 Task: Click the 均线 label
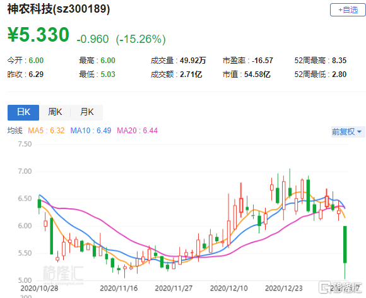[15, 131]
